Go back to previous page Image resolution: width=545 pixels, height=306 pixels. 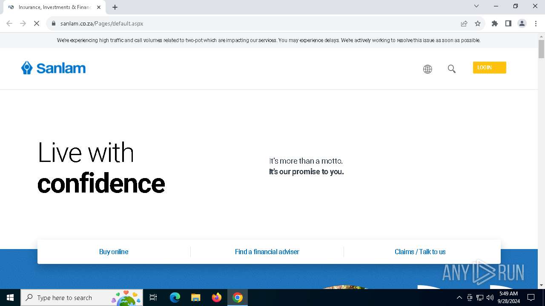9,23
